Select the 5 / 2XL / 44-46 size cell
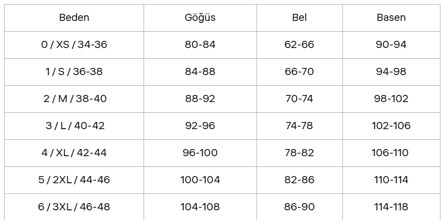 (x=74, y=180)
